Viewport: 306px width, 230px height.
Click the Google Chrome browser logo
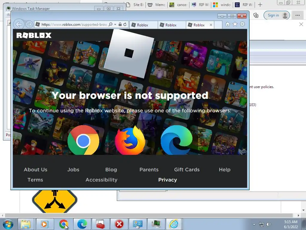[83, 140]
